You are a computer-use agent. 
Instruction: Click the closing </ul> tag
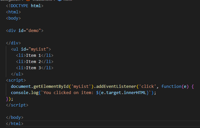click(x=17, y=74)
